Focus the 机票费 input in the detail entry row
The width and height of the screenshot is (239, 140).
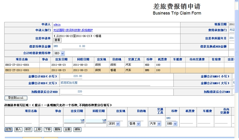tap(187, 121)
